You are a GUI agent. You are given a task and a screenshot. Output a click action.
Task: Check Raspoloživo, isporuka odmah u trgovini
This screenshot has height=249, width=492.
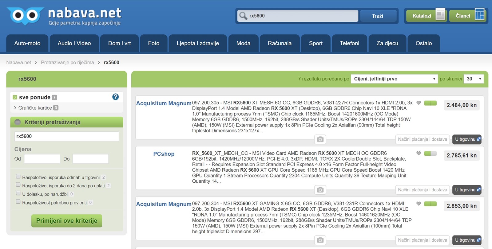click(18, 176)
